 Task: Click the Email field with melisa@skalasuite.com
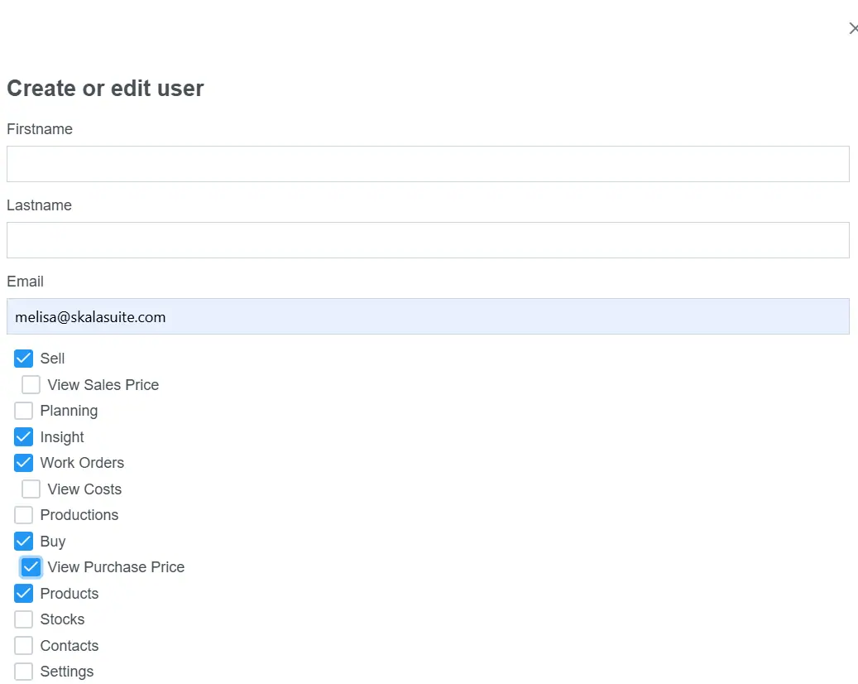click(x=428, y=316)
